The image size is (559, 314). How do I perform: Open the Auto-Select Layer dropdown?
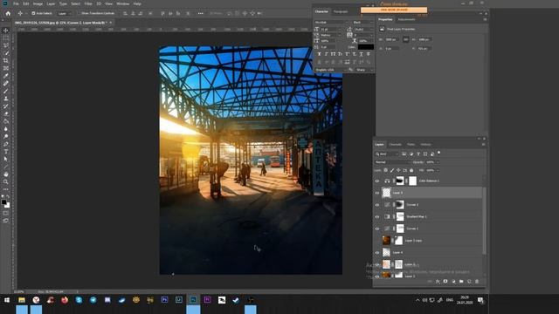[x=65, y=13]
